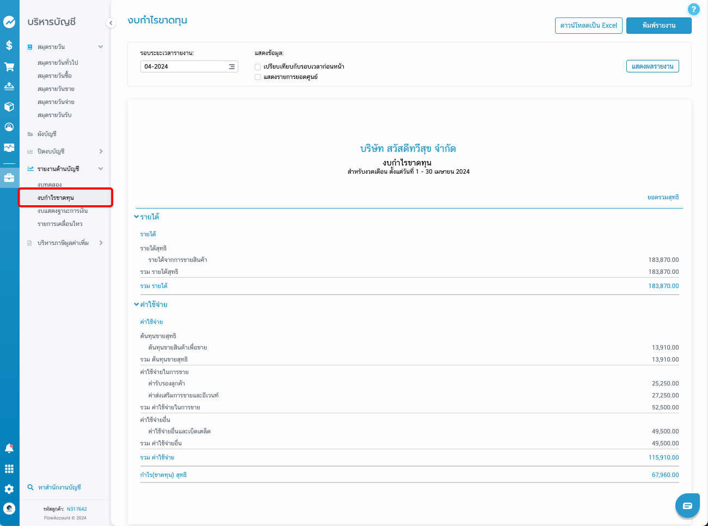Collapse the ค่าใช้จ่าย section chevron
This screenshot has width=708, height=526.
[x=137, y=304]
